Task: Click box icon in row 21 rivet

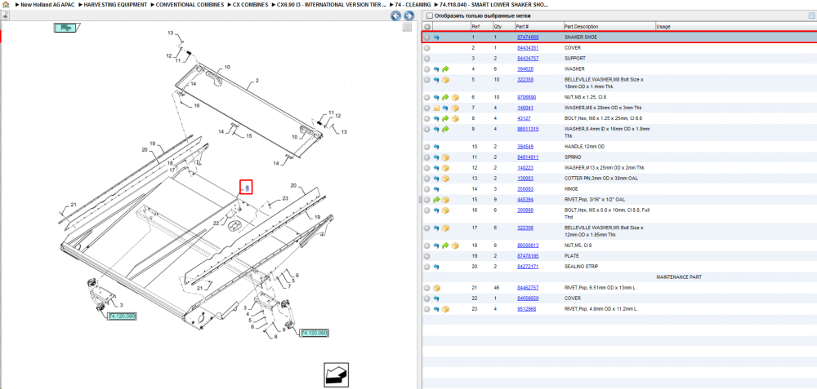Action: click(436, 288)
